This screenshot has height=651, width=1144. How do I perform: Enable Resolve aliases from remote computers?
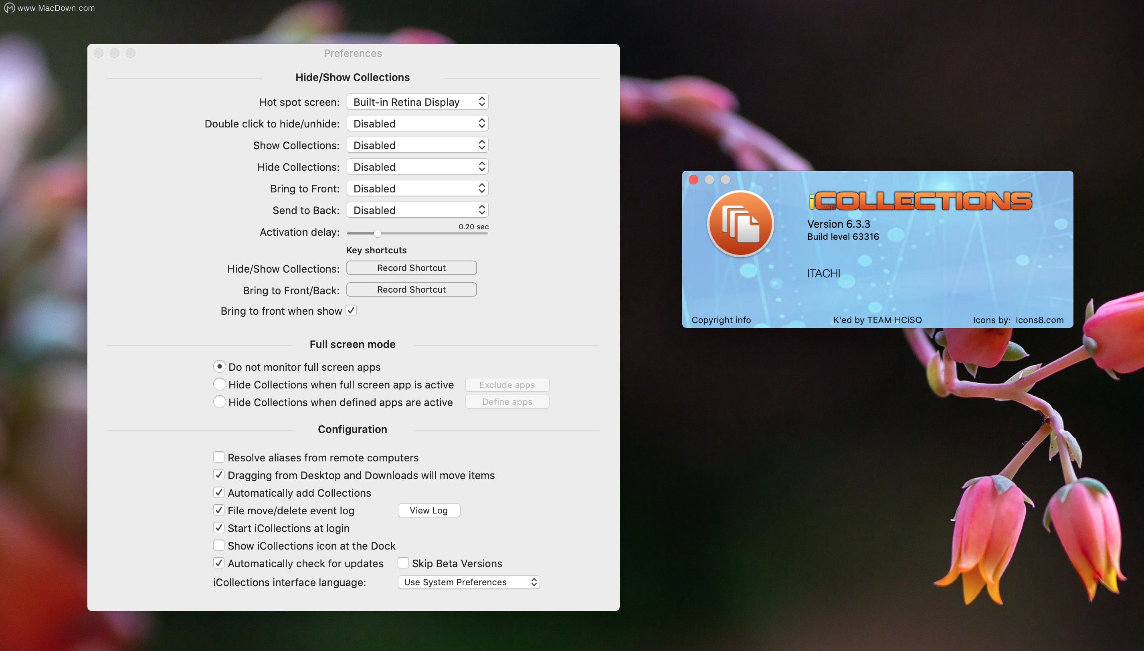click(218, 457)
